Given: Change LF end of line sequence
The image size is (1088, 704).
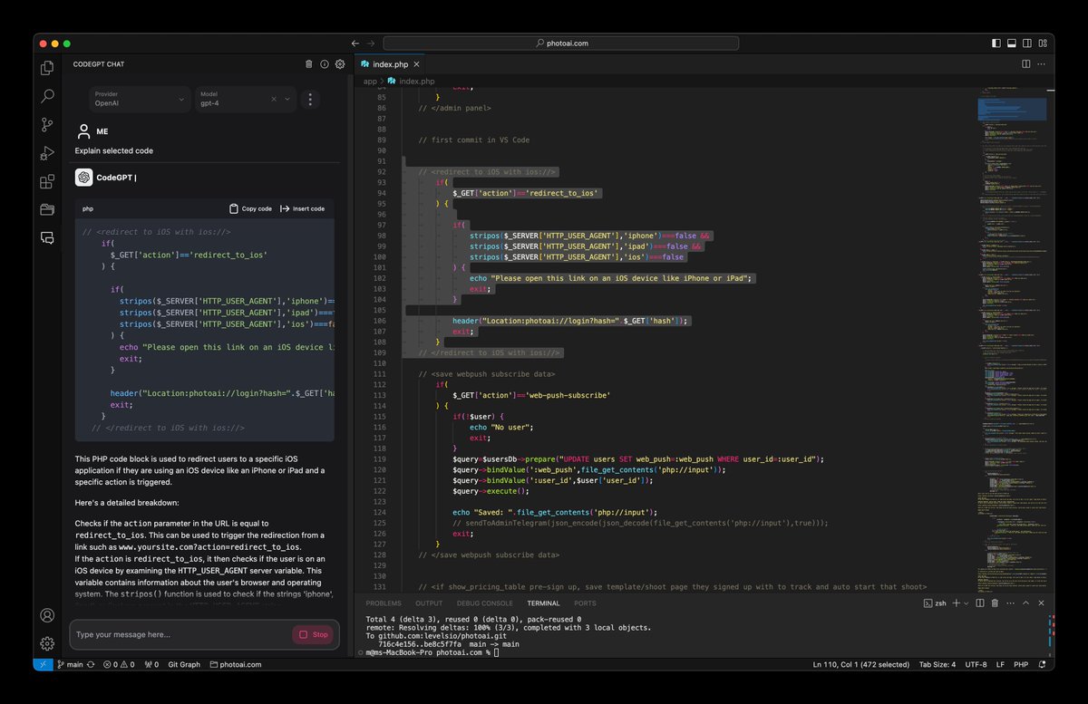Looking at the screenshot, I should pos(1000,664).
